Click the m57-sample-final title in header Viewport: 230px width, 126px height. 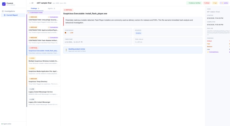44,3
